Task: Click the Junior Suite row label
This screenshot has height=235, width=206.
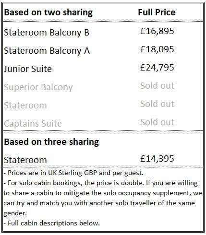Action: coord(28,69)
